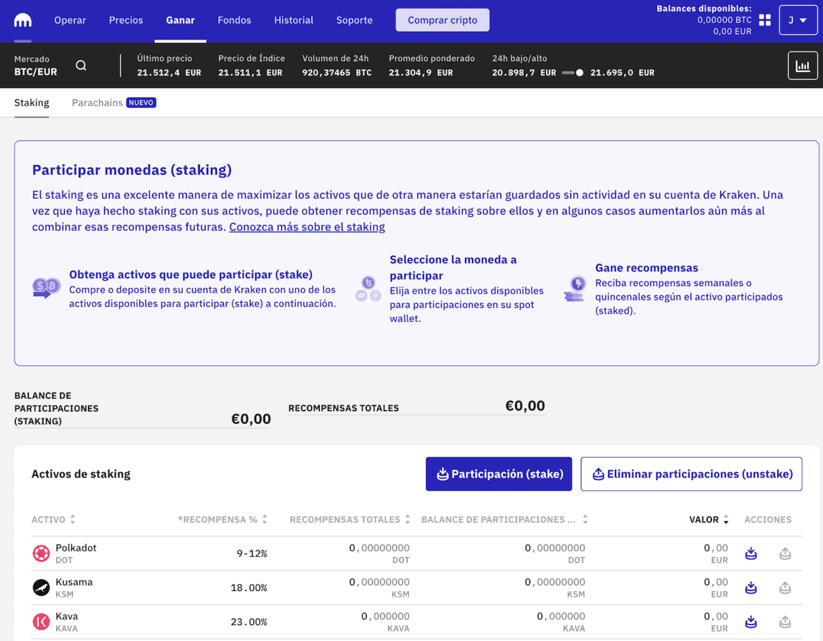Click the market search magnifier icon
Viewport: 823px width, 641px height.
point(80,66)
